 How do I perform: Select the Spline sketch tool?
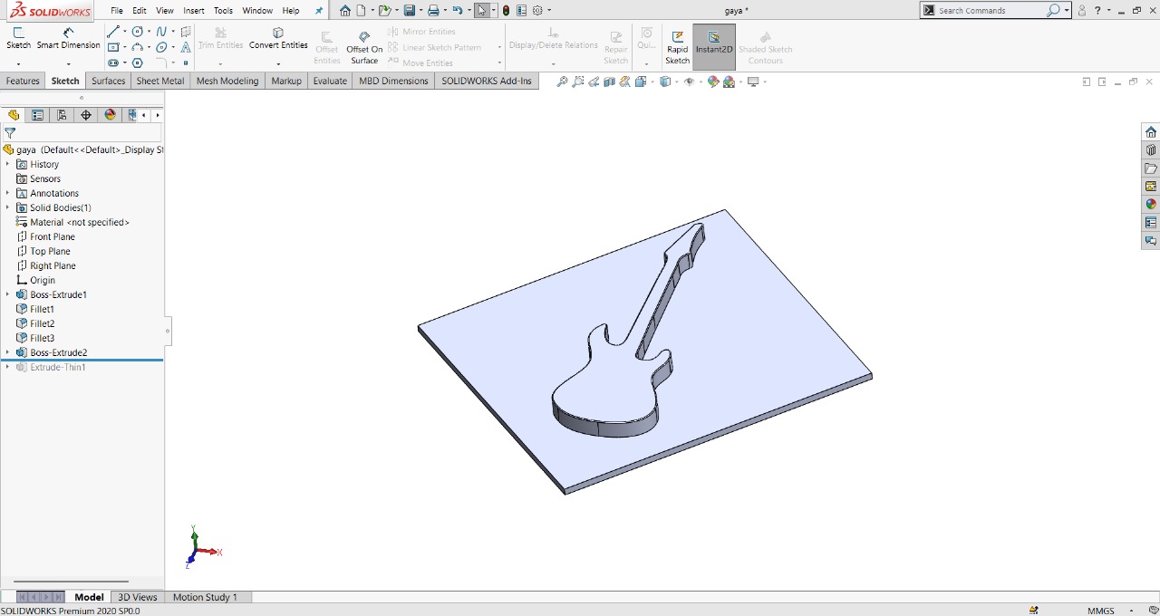click(161, 32)
